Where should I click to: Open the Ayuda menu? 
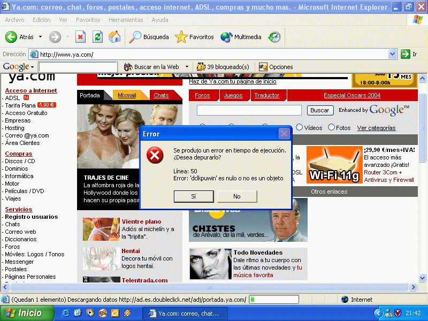tap(159, 20)
